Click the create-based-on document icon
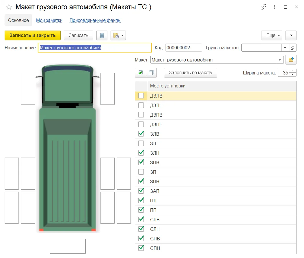Image resolution: width=304 pixels, height=258 pixels. (x=118, y=35)
